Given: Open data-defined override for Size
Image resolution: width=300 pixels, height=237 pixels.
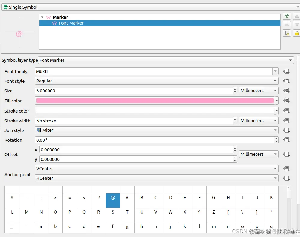Looking at the screenshot, I should [x=286, y=91].
